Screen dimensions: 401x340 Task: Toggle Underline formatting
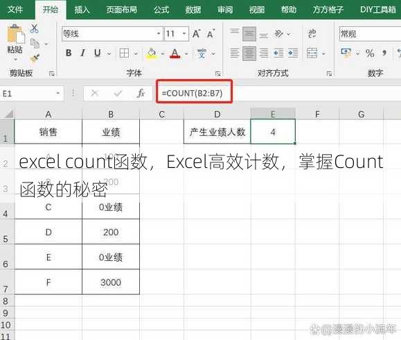coord(97,53)
